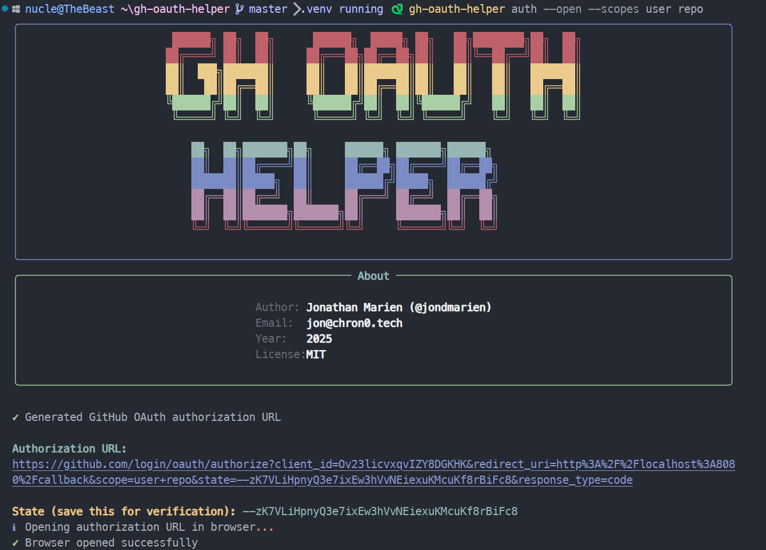
Task: Click 'Generated GitHub OAuth authorization URL' message
Action: (153, 417)
